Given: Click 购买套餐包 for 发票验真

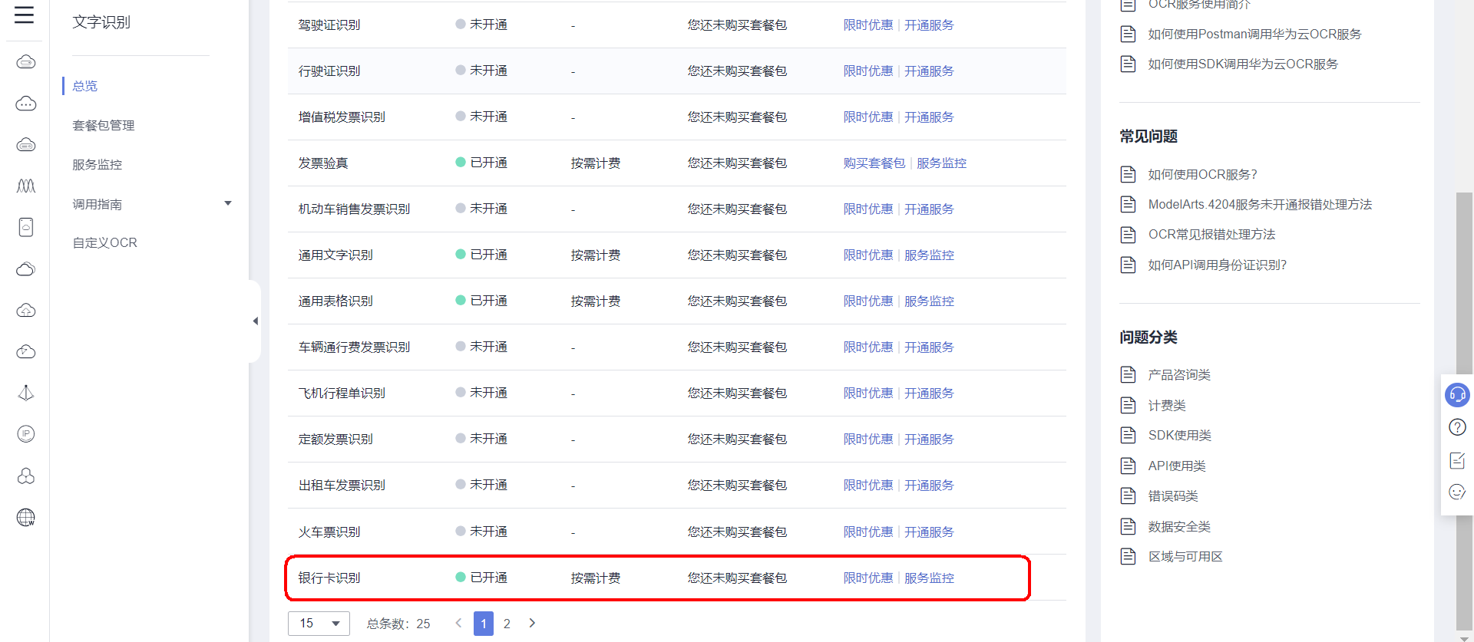Looking at the screenshot, I should point(874,163).
